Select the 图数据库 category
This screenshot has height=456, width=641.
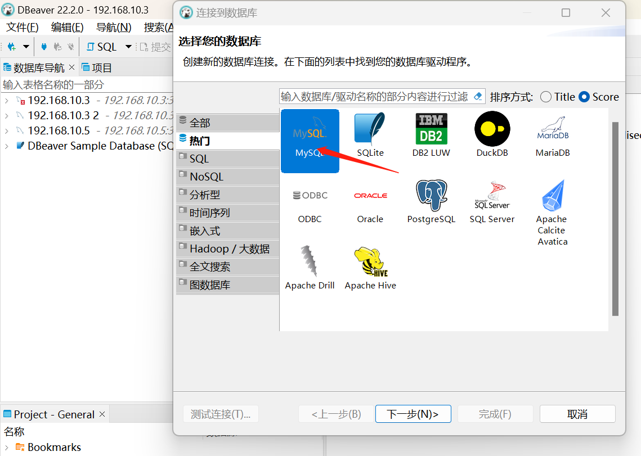228,285
